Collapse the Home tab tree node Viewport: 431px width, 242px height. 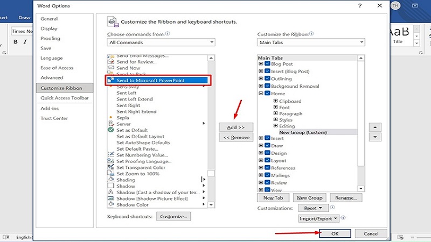(x=261, y=93)
